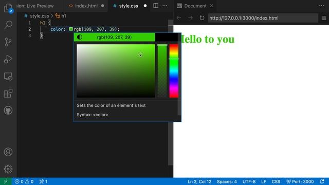Click the h1 selector in line 1
This screenshot has height=185, width=329.
click(x=43, y=23)
